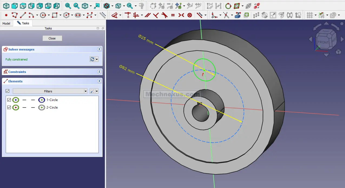The height and width of the screenshot is (188, 345).
Task: Click the FRONT face of the navigation cube
Action: [x=323, y=42]
